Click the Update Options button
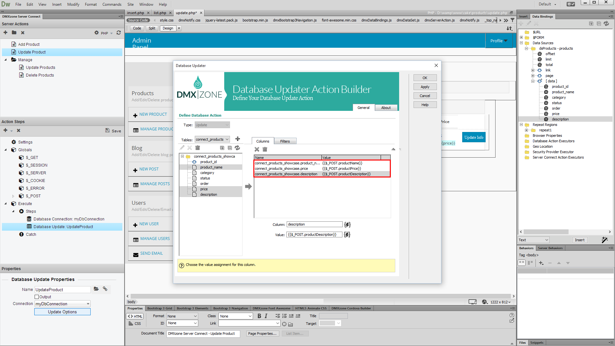The height and width of the screenshot is (346, 615). pyautogui.click(x=62, y=312)
